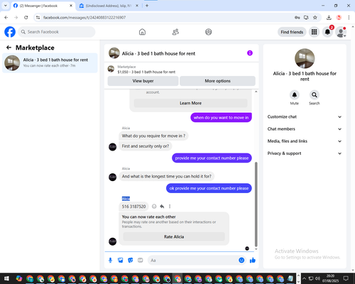
Task: Open the Friends icon in top navigation
Action: point(175,32)
